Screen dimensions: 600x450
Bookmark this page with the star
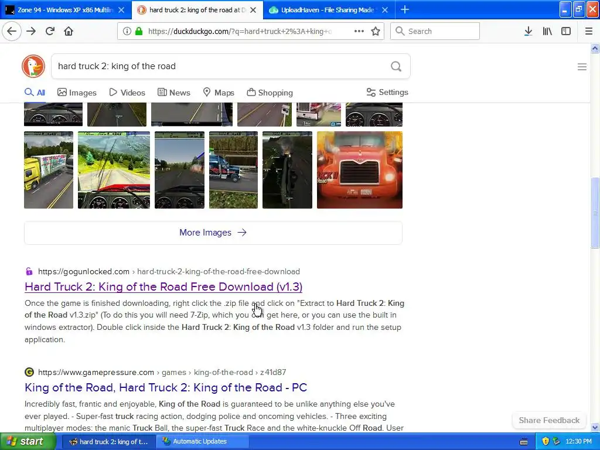[376, 32]
